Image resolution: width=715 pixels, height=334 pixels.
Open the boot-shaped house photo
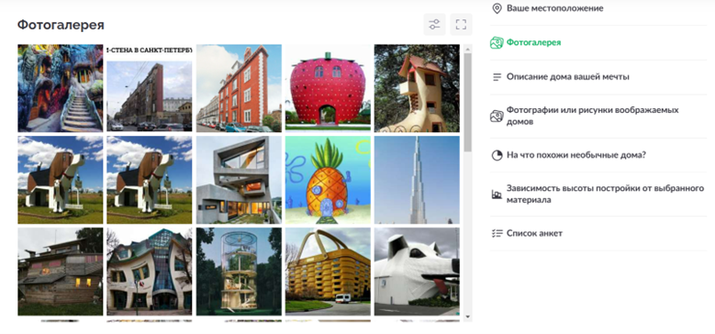pyautogui.click(x=417, y=88)
